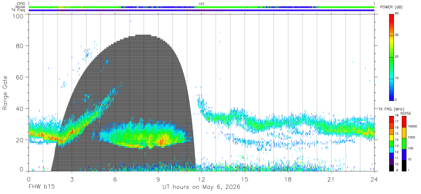Click the TX Freq row label above the plot

19,10
